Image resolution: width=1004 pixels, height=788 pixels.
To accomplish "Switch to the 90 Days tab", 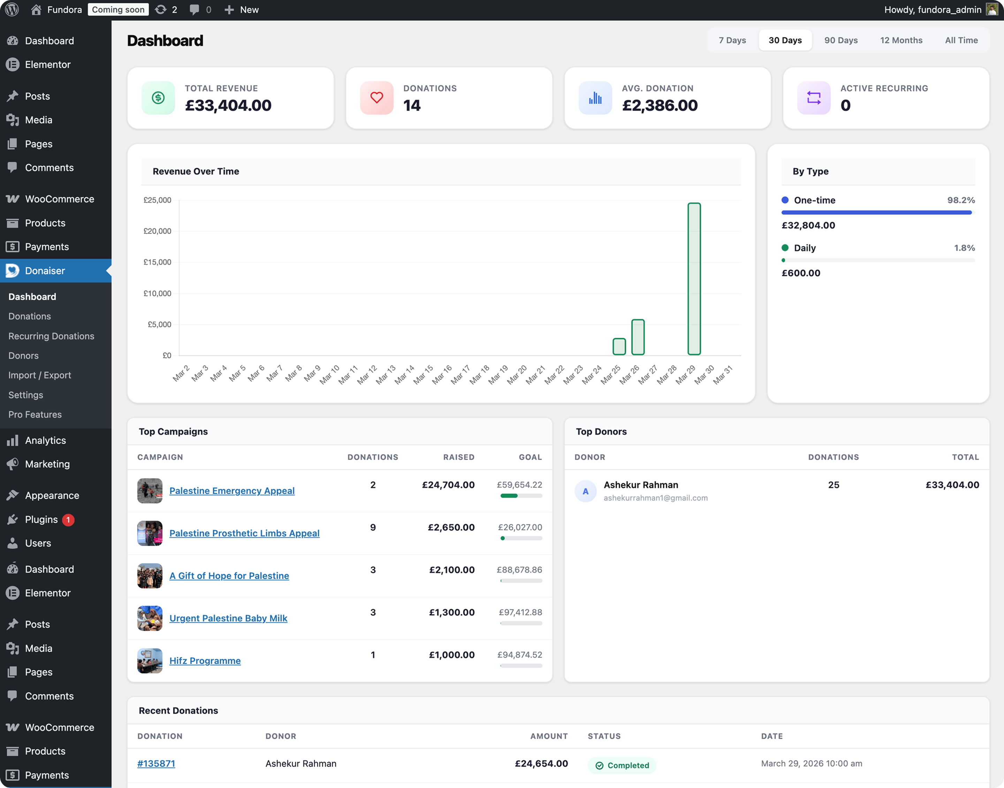I will pos(841,40).
